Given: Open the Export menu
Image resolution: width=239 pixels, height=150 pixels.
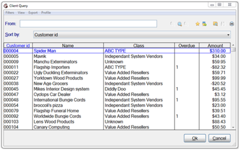Looking at the screenshot, I should tap(33, 12).
